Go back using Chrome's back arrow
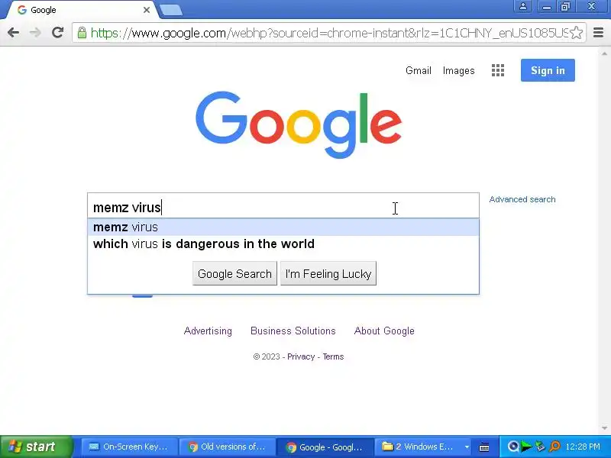This screenshot has height=458, width=611. [x=13, y=33]
